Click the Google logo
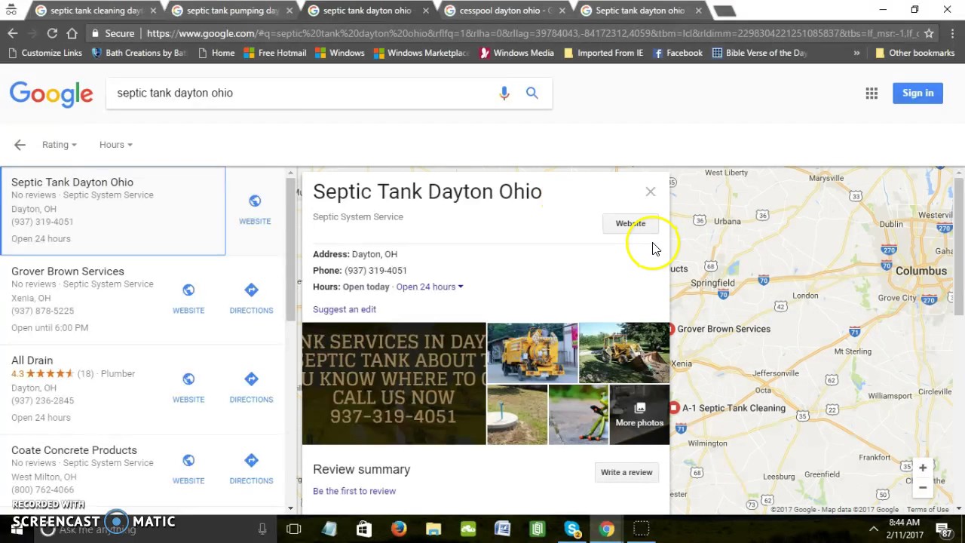The width and height of the screenshot is (965, 543). [51, 94]
